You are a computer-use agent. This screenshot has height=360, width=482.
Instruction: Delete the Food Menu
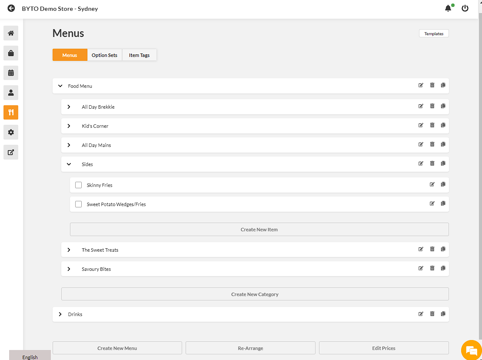(432, 85)
